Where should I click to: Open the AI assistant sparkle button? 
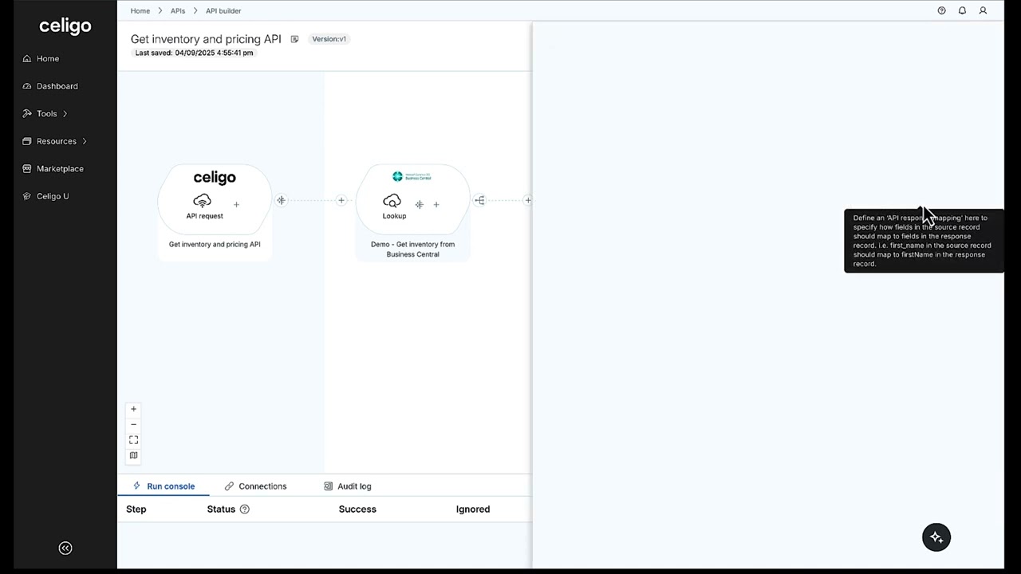click(936, 537)
